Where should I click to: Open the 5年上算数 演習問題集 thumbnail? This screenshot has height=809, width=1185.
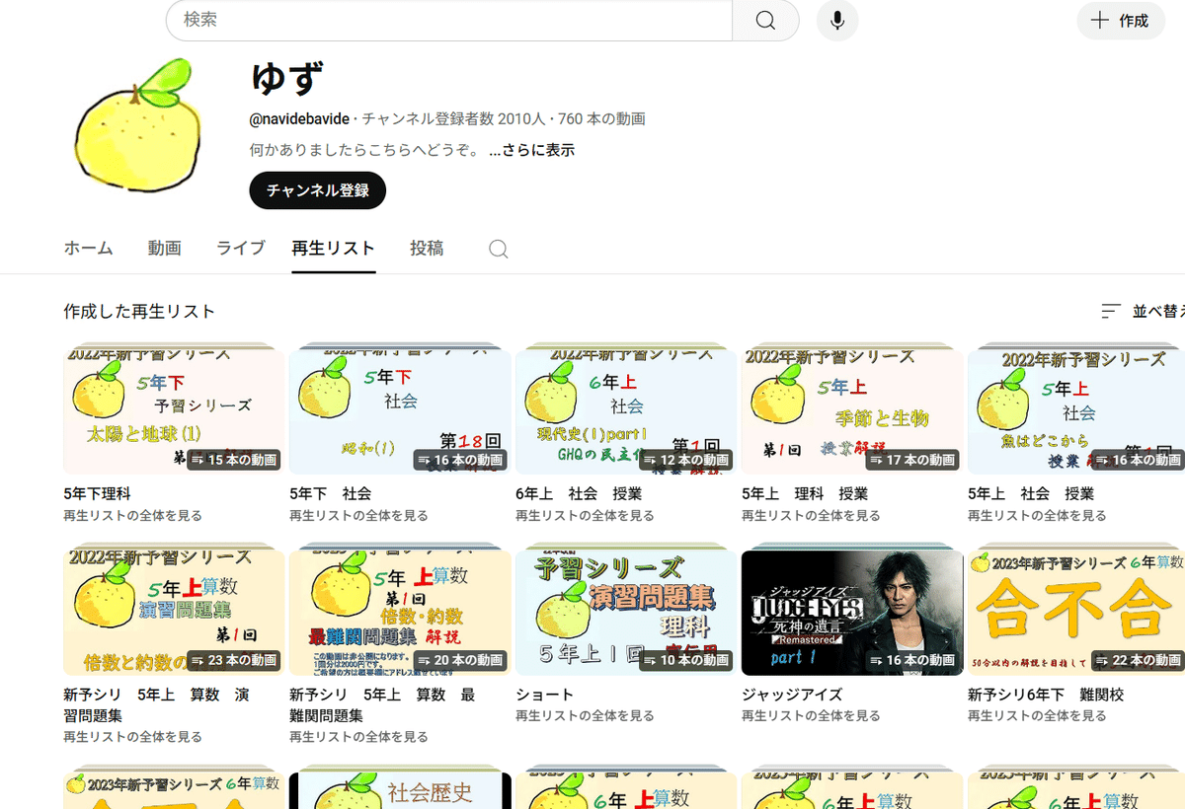(174, 611)
